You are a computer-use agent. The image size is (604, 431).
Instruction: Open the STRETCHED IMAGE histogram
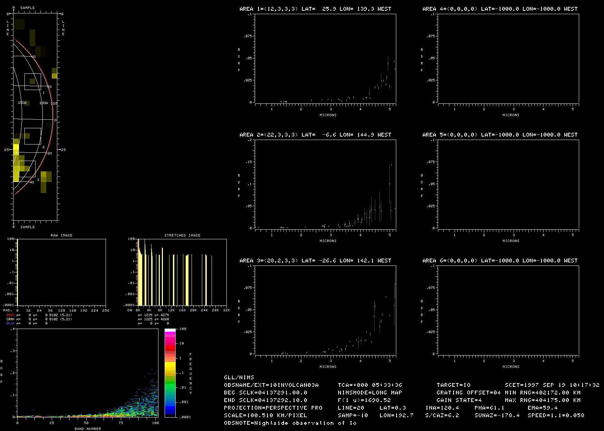click(x=182, y=272)
